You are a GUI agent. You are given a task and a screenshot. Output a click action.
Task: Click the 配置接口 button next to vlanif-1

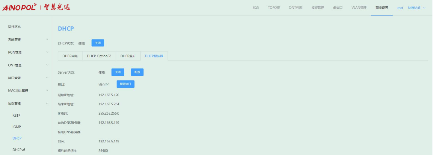[125, 84]
